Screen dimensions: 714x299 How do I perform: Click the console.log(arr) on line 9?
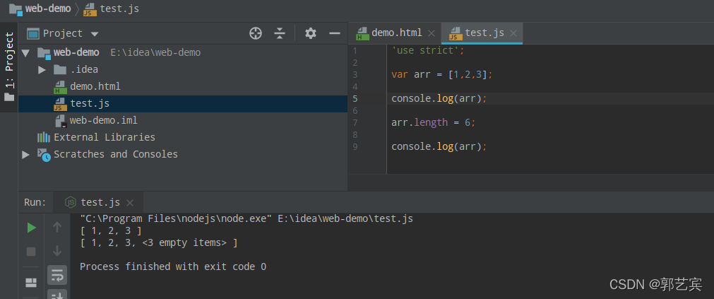coord(439,147)
